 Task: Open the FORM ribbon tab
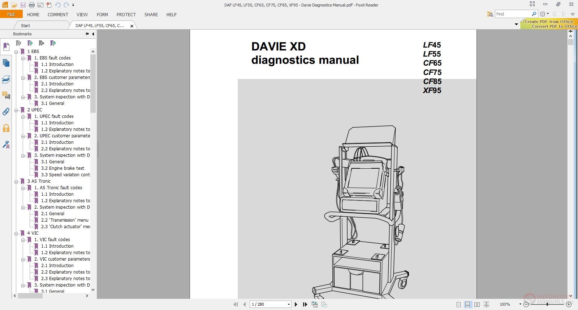(x=102, y=15)
